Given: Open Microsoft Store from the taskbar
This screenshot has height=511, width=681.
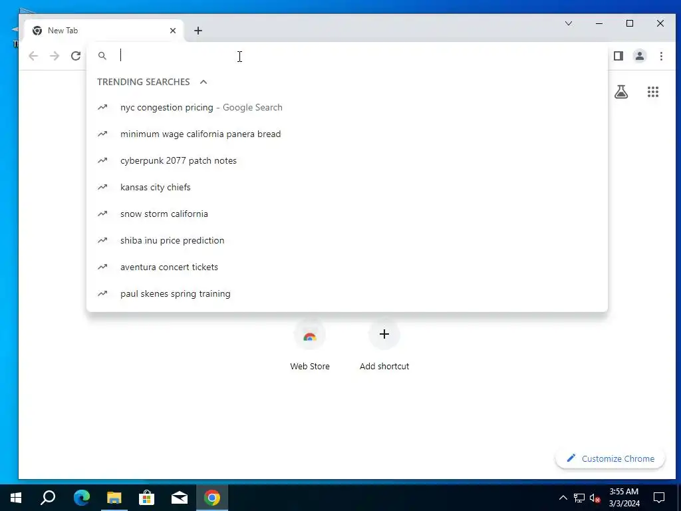Looking at the screenshot, I should click(x=147, y=498).
